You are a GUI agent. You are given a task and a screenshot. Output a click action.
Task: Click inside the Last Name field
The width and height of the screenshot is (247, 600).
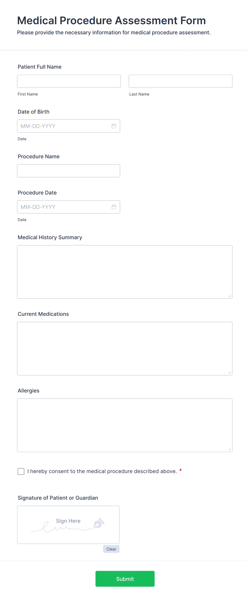(180, 81)
